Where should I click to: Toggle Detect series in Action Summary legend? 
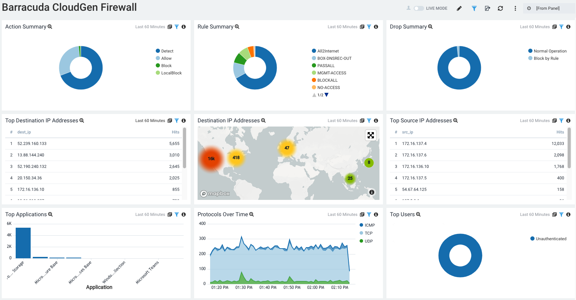164,51
